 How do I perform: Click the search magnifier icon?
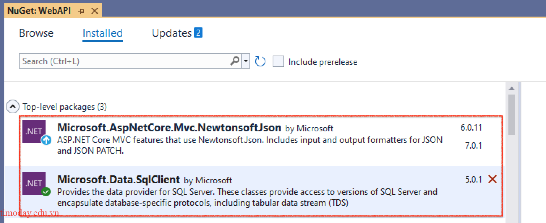234,61
